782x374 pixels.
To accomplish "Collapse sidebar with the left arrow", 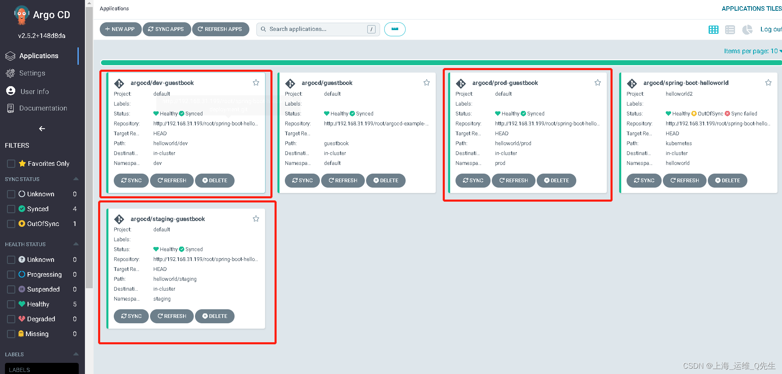I will point(42,129).
